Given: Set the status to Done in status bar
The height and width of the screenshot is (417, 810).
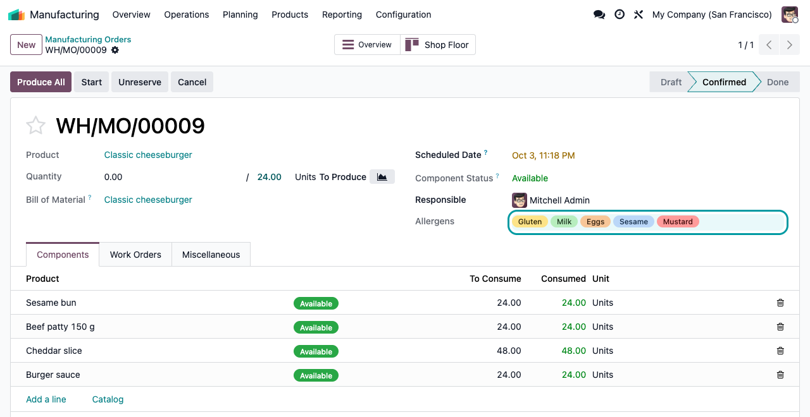Looking at the screenshot, I should point(778,82).
